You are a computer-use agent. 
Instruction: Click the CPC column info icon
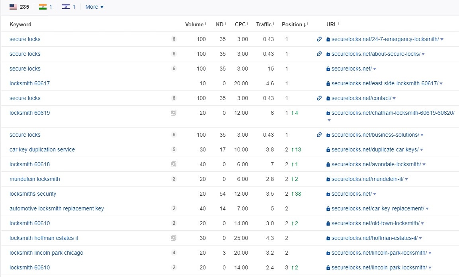[248, 23]
